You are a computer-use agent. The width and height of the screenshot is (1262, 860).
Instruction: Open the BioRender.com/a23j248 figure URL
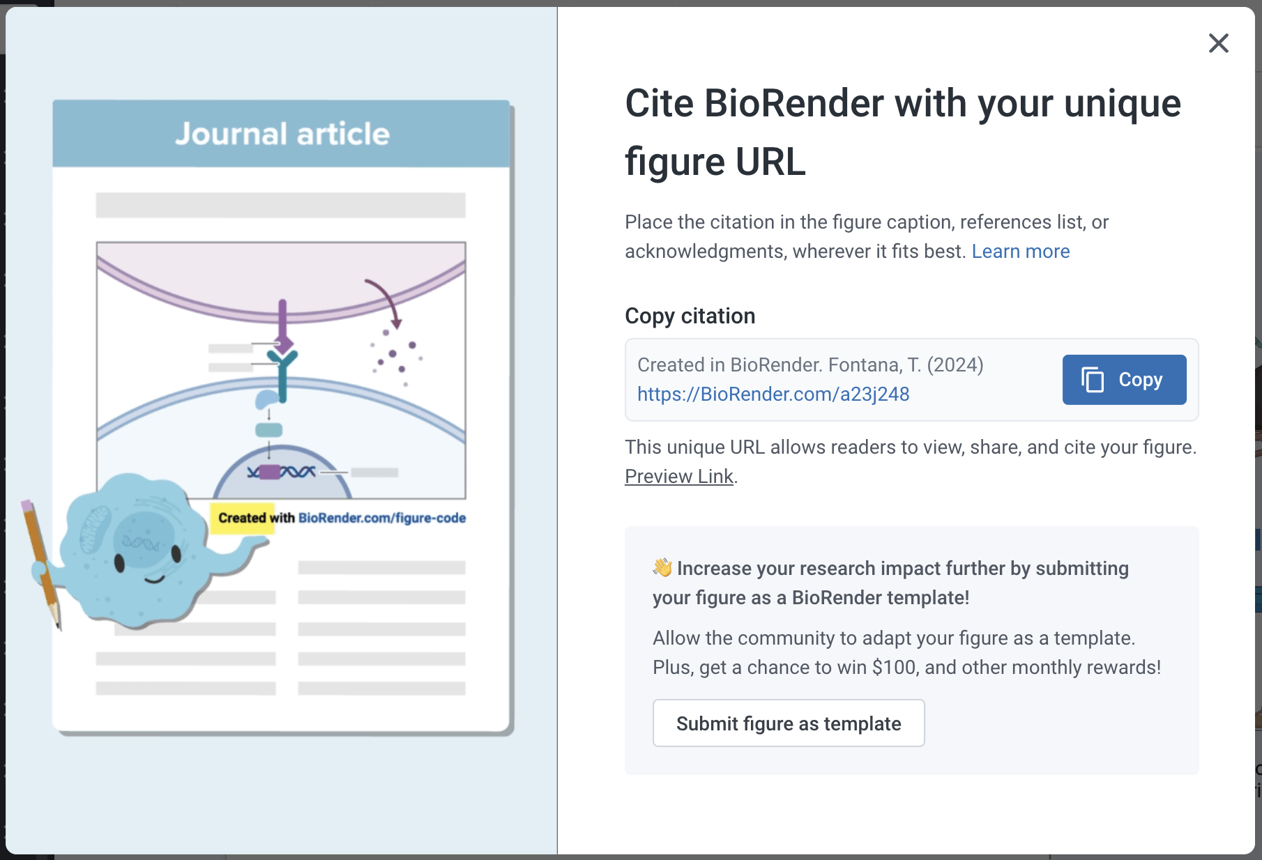773,394
